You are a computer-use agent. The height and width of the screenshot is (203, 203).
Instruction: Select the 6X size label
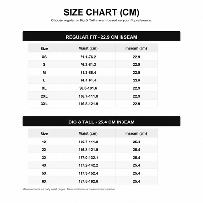44,181
